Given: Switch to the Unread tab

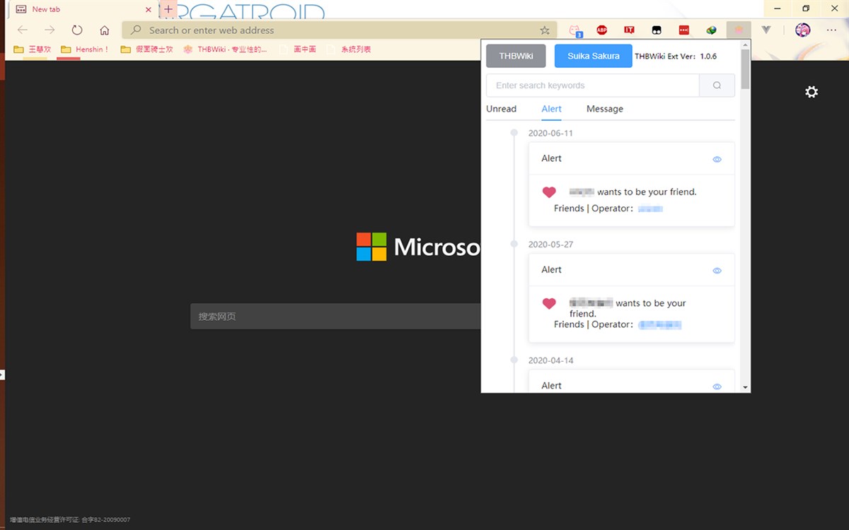Looking at the screenshot, I should click(501, 109).
